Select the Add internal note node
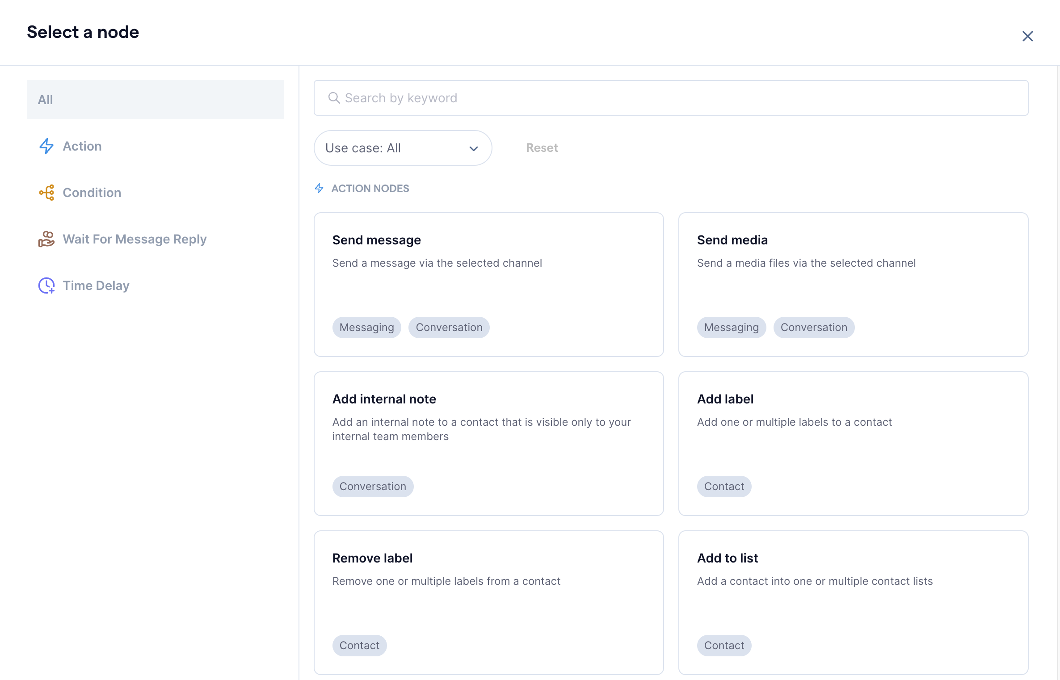 click(x=488, y=443)
